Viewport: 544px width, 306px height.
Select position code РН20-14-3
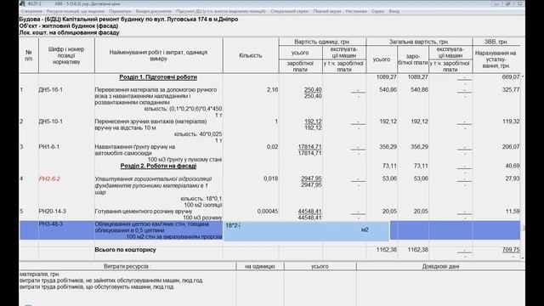[52, 211]
